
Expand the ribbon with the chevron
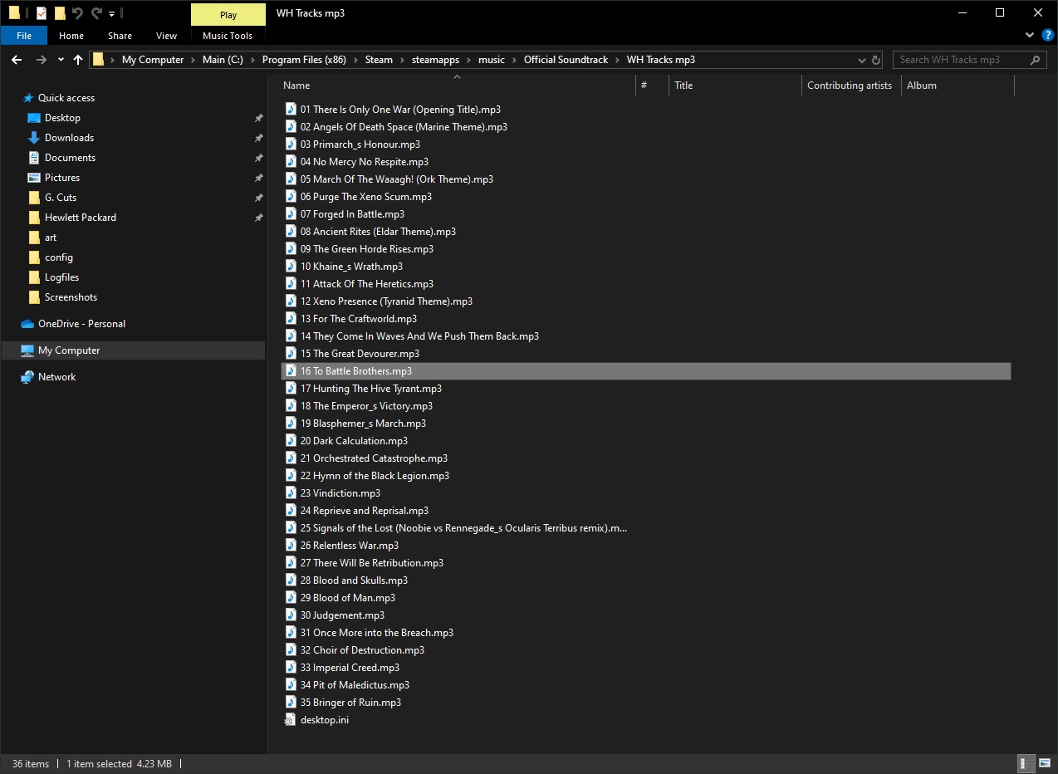[1029, 35]
